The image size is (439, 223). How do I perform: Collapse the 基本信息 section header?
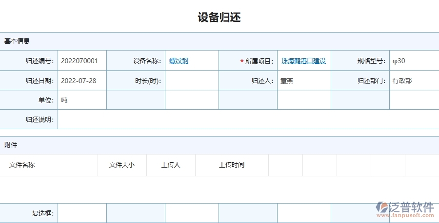point(17,41)
